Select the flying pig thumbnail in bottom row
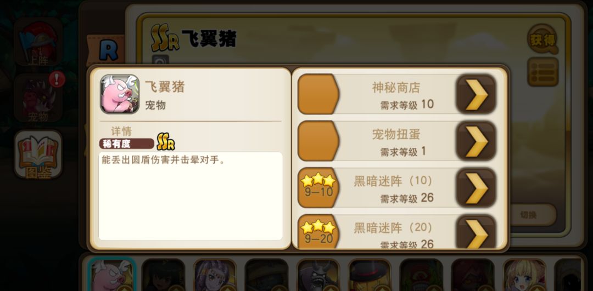593x291 pixels. [112, 275]
